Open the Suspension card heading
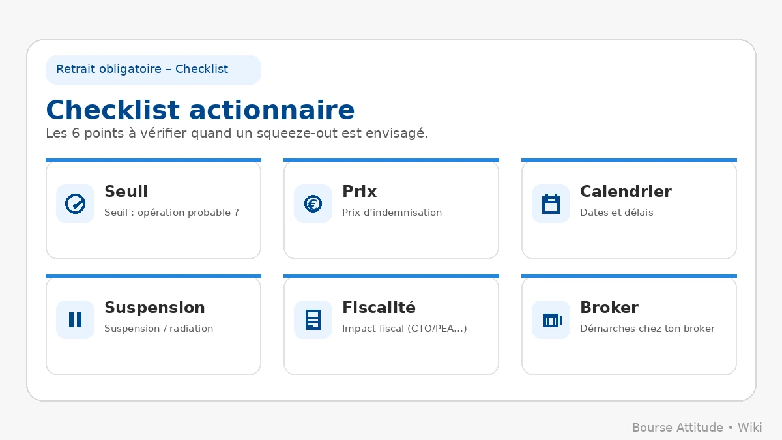This screenshot has width=782, height=440. click(154, 308)
